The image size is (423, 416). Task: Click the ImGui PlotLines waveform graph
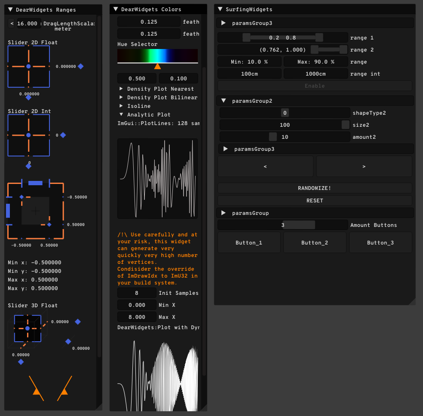point(157,178)
